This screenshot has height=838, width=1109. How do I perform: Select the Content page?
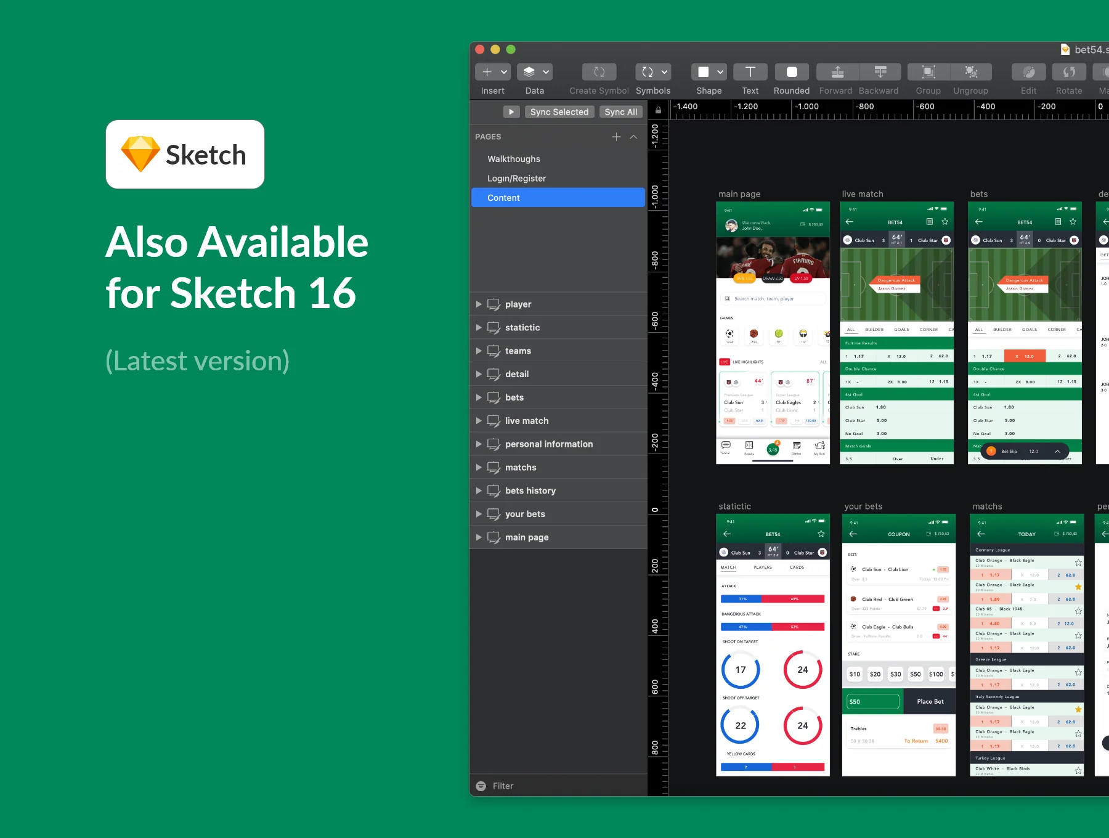558,198
